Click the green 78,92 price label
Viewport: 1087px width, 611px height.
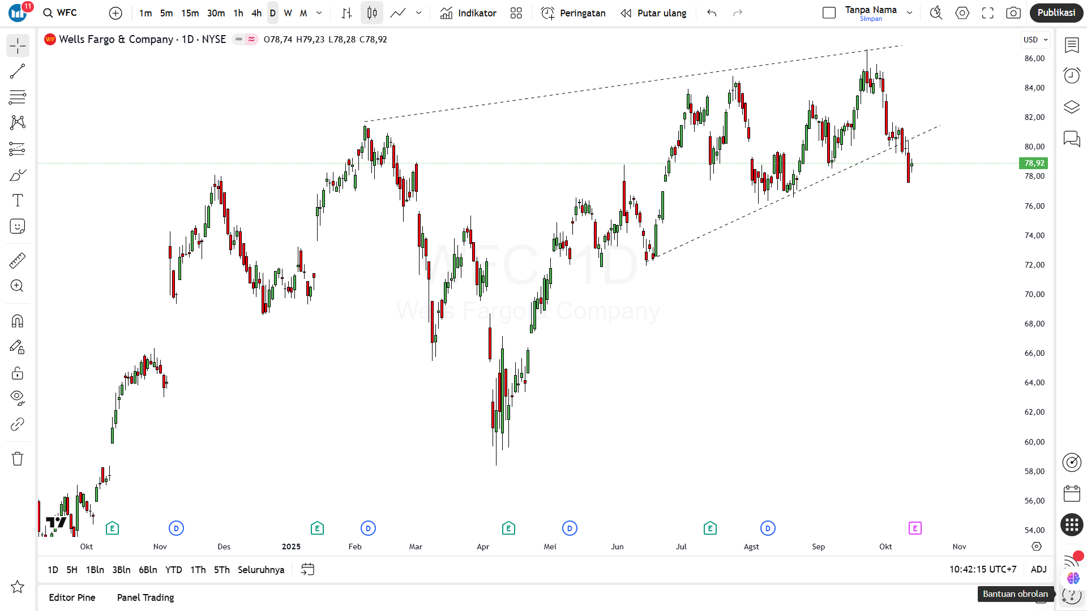pos(1034,163)
